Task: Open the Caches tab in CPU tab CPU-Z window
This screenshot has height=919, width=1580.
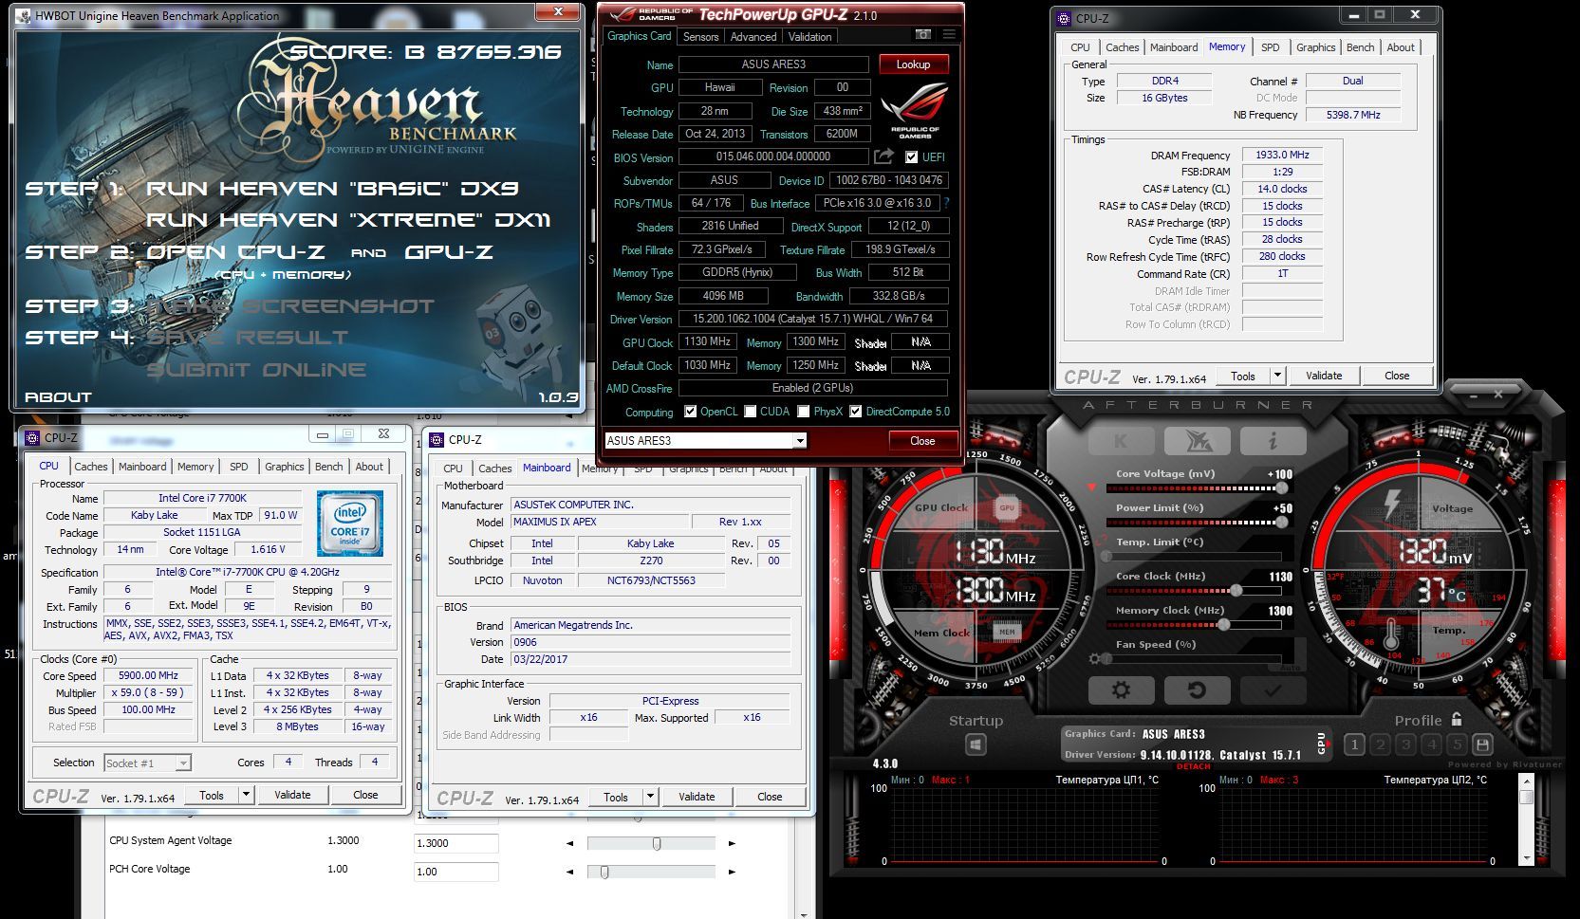Action: coord(91,467)
